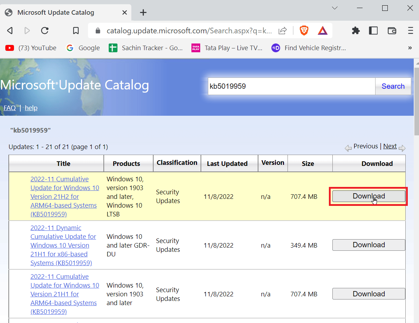Open Brave Shields lion icon
The image size is (419, 323).
point(304,31)
